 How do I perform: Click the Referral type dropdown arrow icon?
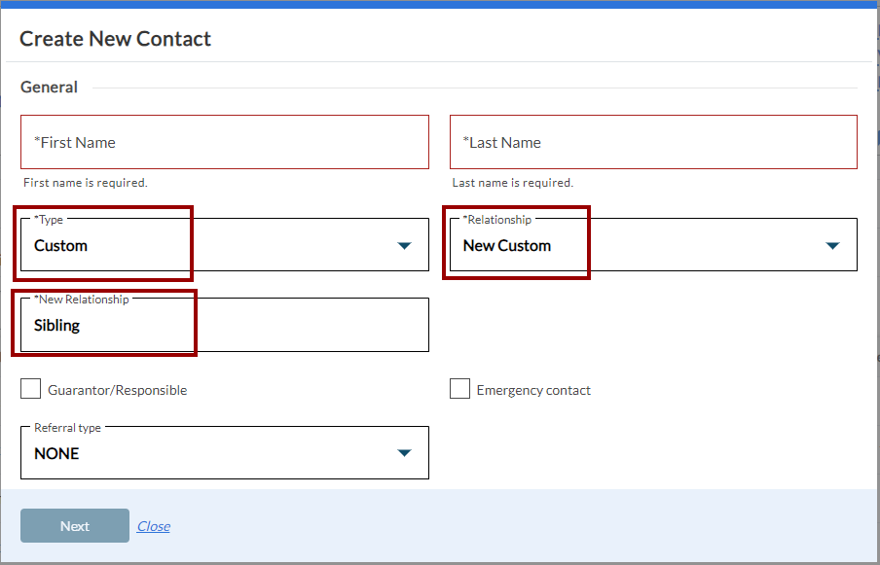point(405,453)
